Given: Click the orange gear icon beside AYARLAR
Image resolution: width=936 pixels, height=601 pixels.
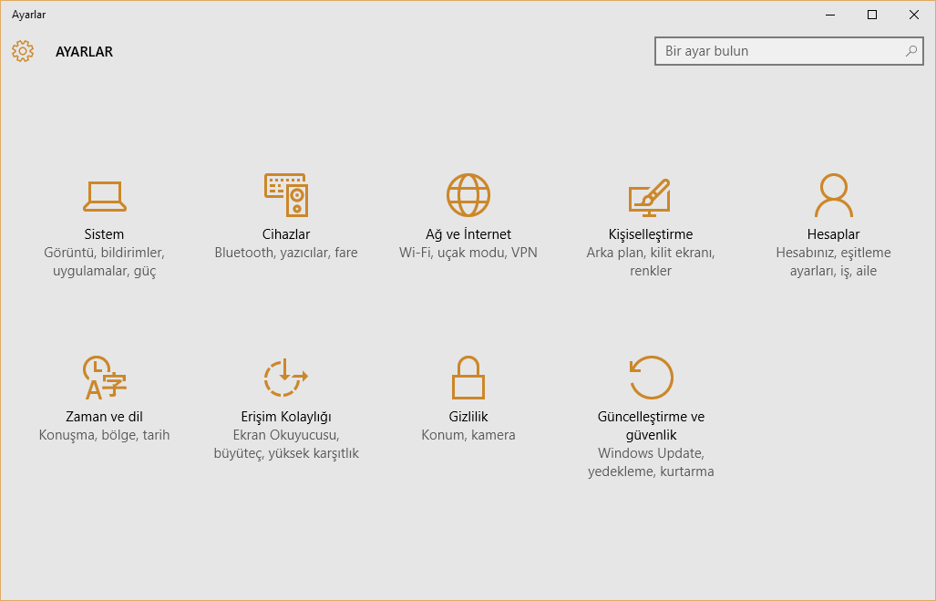Looking at the screenshot, I should coord(23,51).
